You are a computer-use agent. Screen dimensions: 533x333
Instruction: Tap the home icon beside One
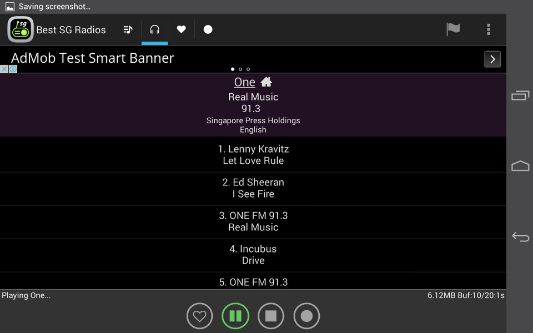(x=266, y=82)
